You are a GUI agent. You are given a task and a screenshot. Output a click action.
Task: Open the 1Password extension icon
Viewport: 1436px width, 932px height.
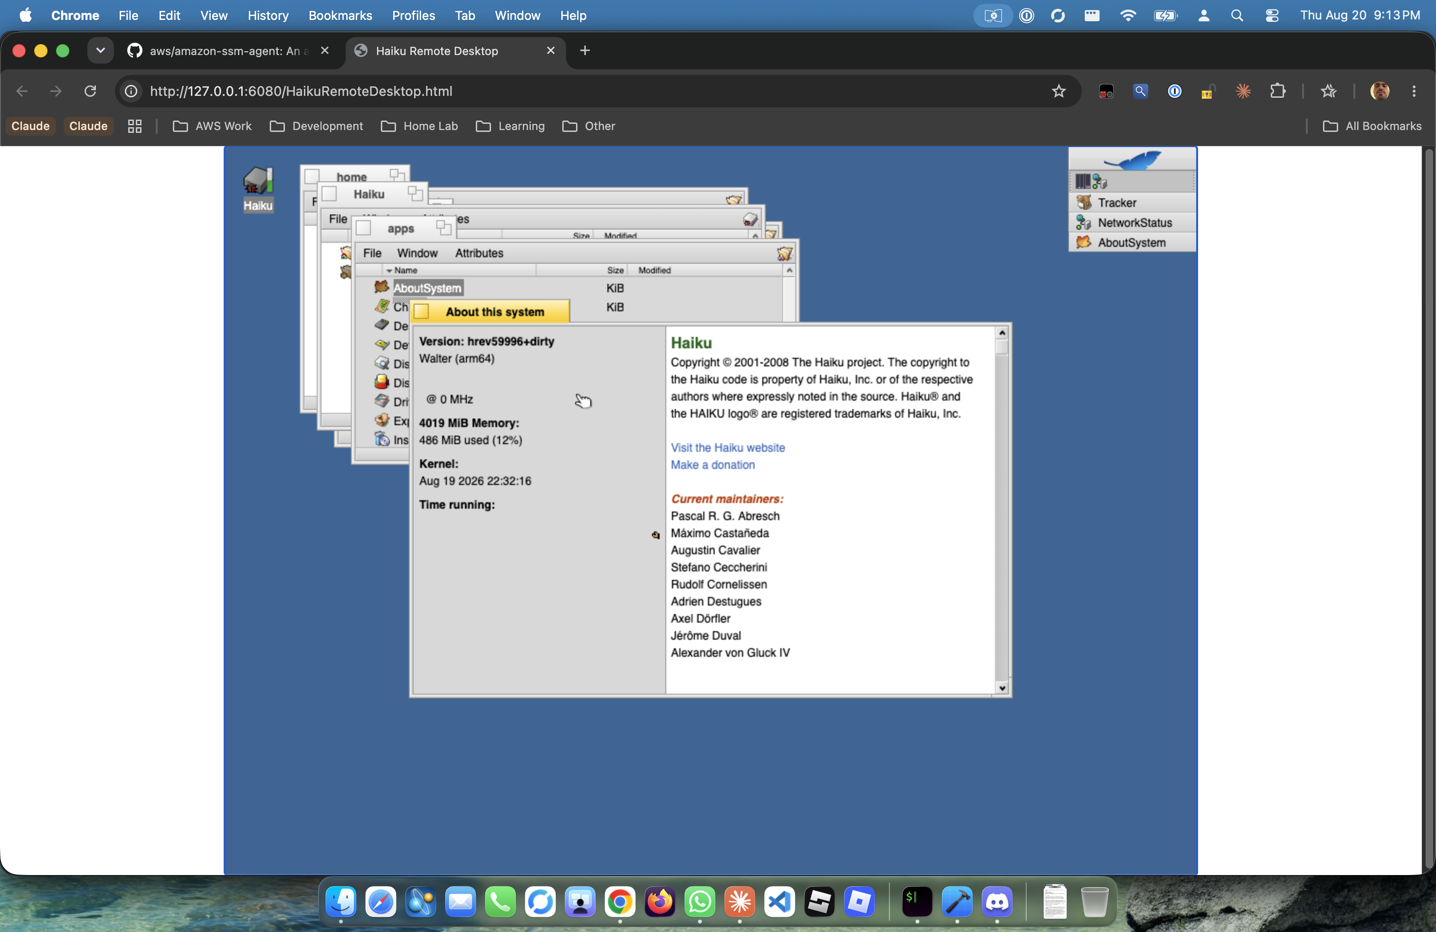click(1174, 91)
